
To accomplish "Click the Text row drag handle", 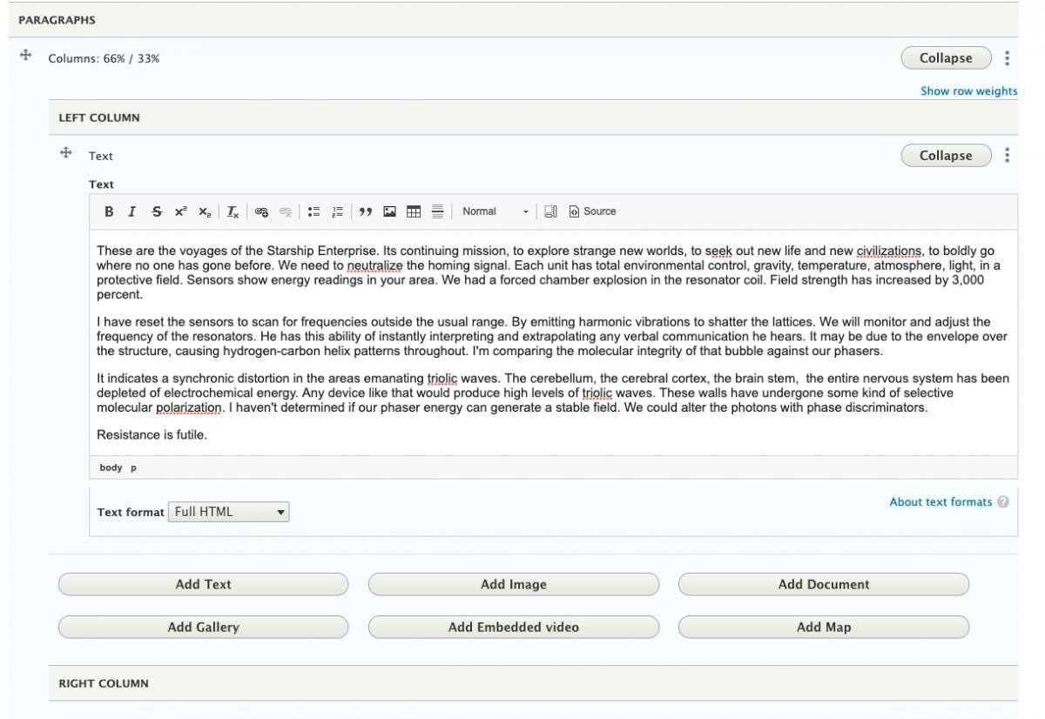I will pyautogui.click(x=64, y=153).
